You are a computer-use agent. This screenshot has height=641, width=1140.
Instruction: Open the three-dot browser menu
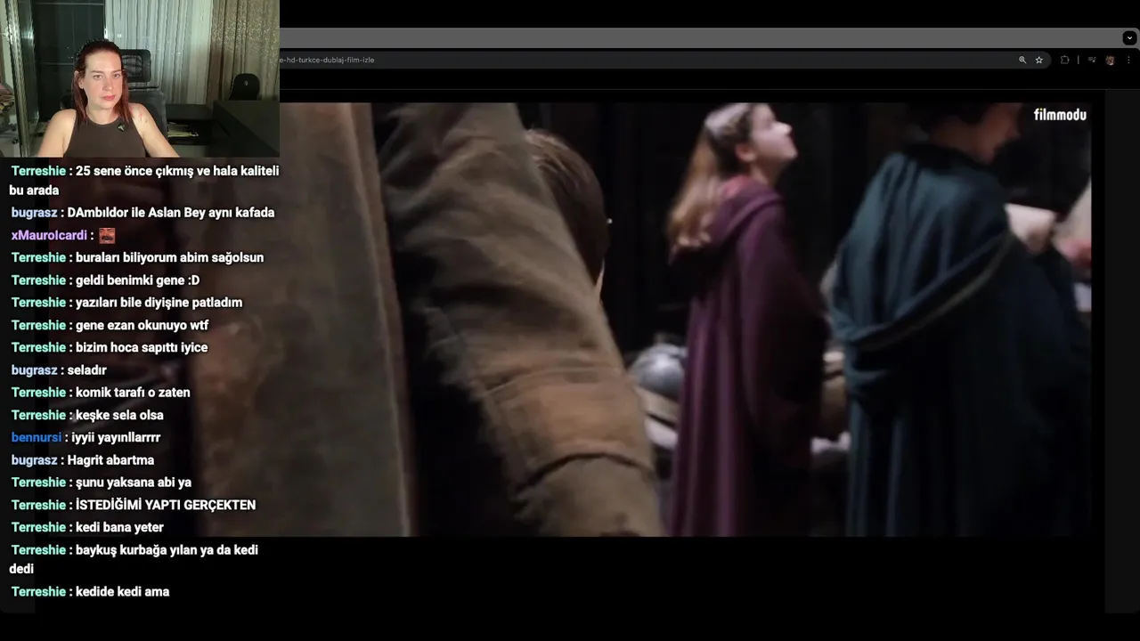(x=1128, y=60)
